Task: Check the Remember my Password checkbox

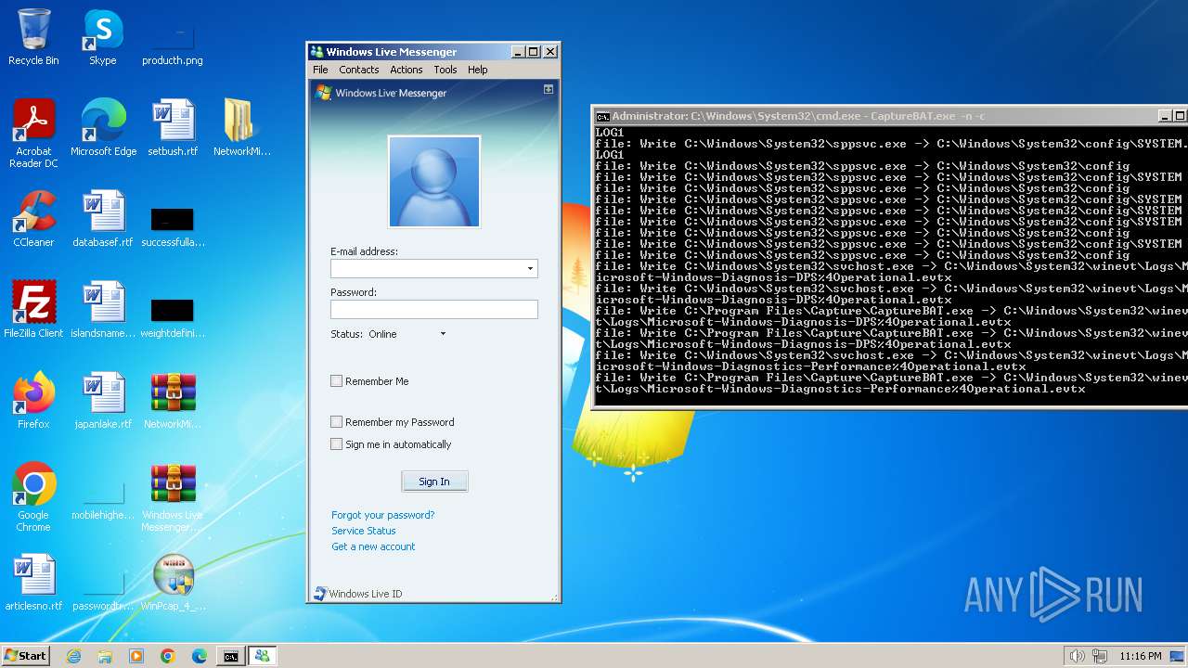Action: [x=336, y=421]
